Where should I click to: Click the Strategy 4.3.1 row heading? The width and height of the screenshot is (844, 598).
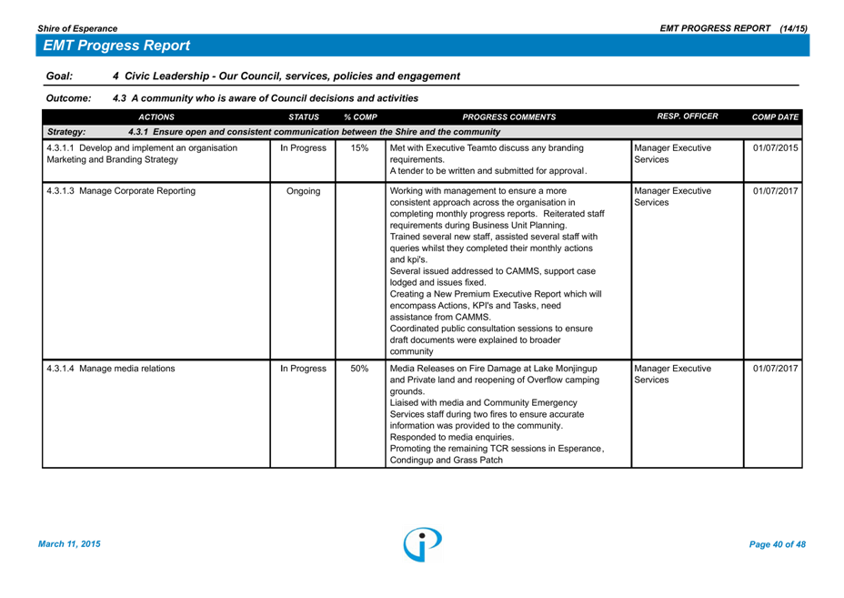tap(307, 132)
